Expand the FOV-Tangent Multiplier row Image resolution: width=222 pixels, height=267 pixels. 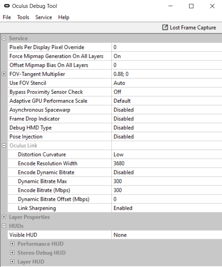pos(4,74)
